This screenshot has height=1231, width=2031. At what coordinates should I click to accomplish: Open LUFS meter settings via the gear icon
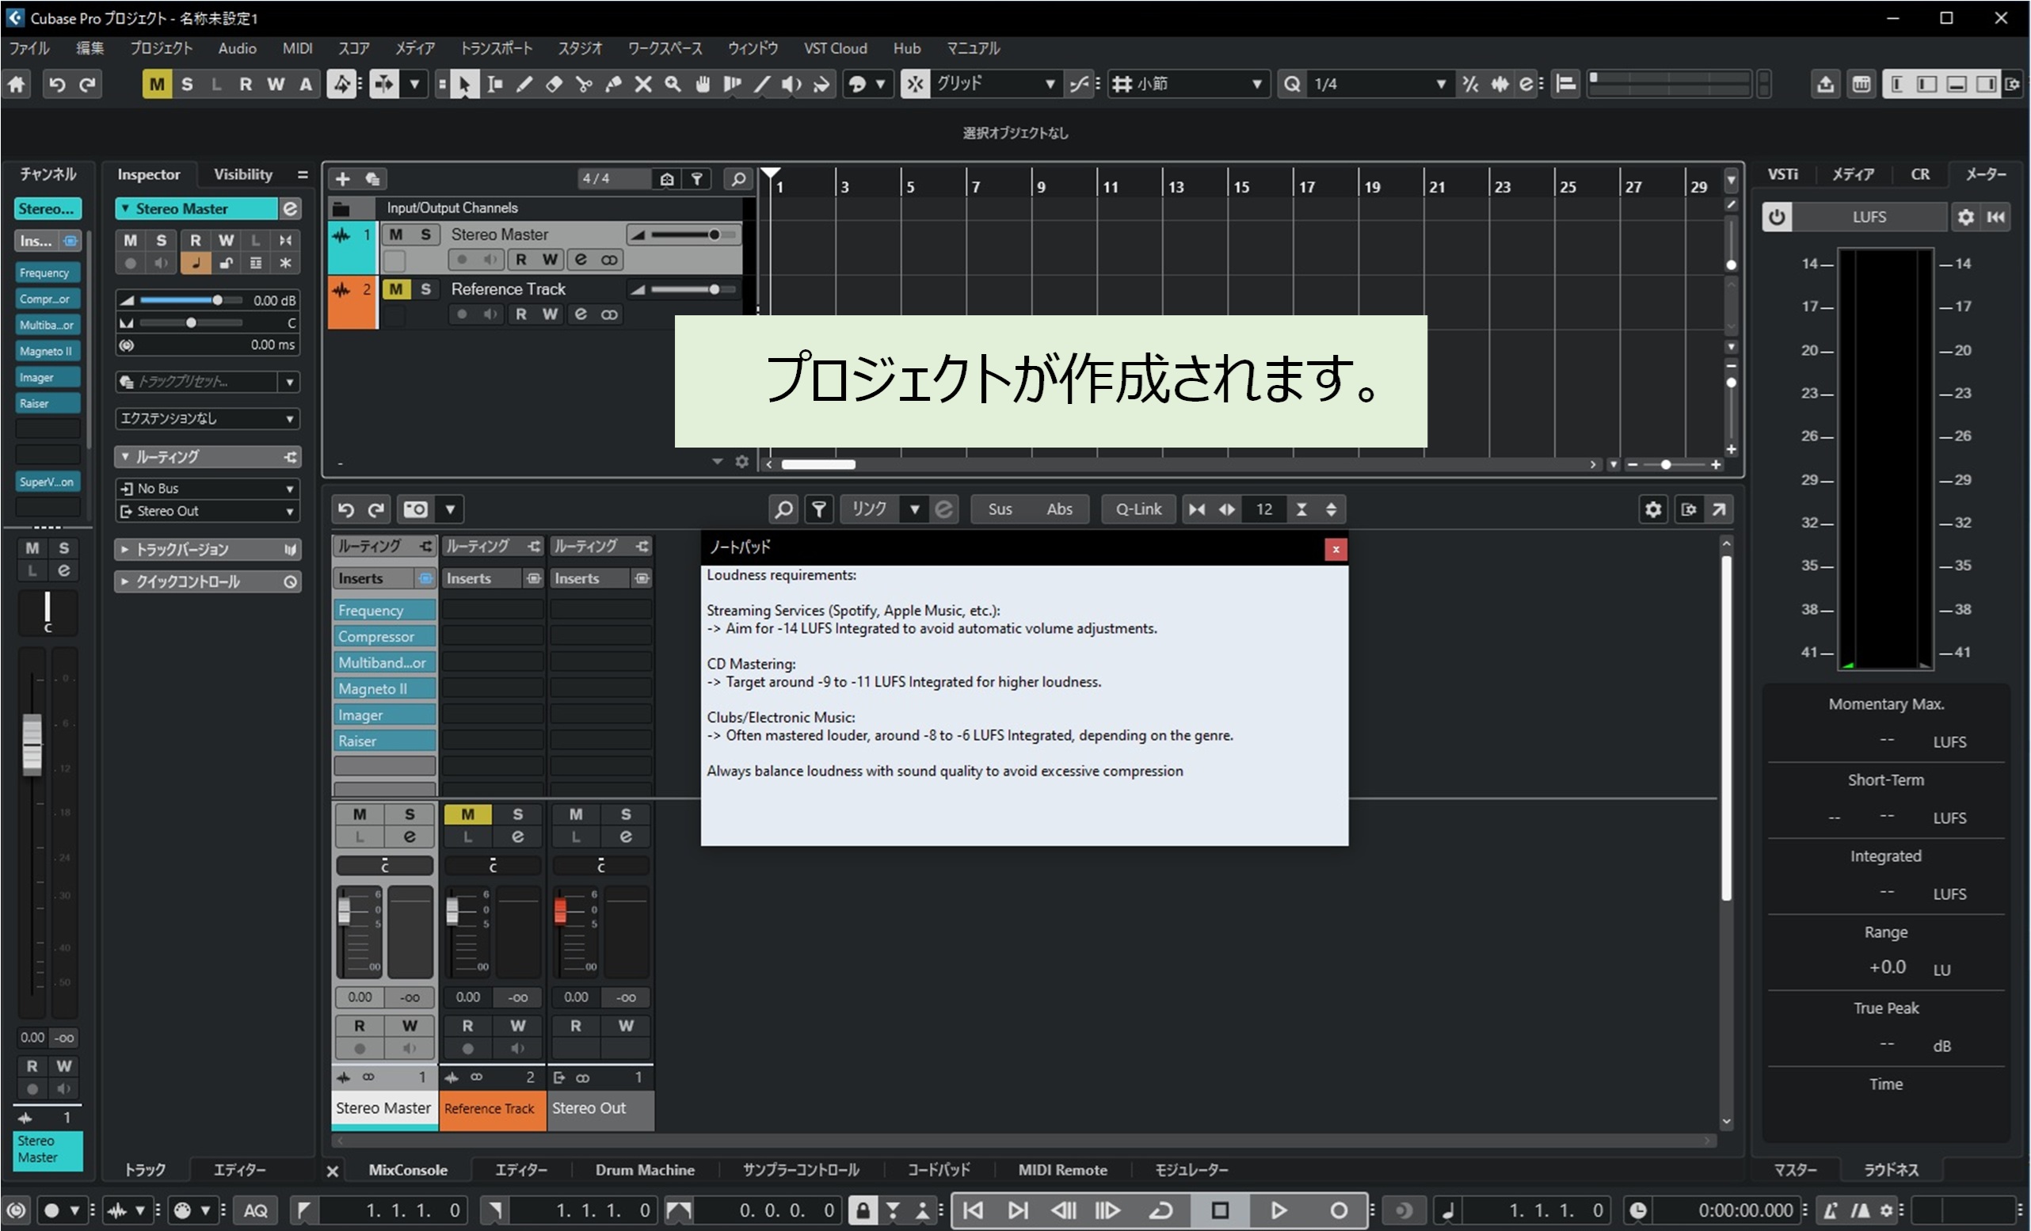[1967, 216]
